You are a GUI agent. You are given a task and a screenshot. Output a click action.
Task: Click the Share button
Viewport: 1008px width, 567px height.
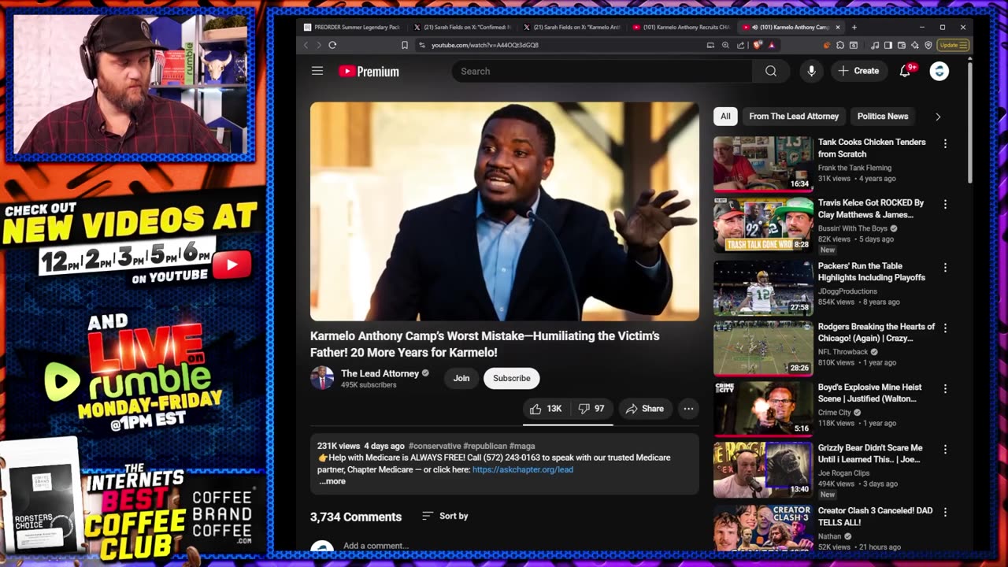pos(645,409)
